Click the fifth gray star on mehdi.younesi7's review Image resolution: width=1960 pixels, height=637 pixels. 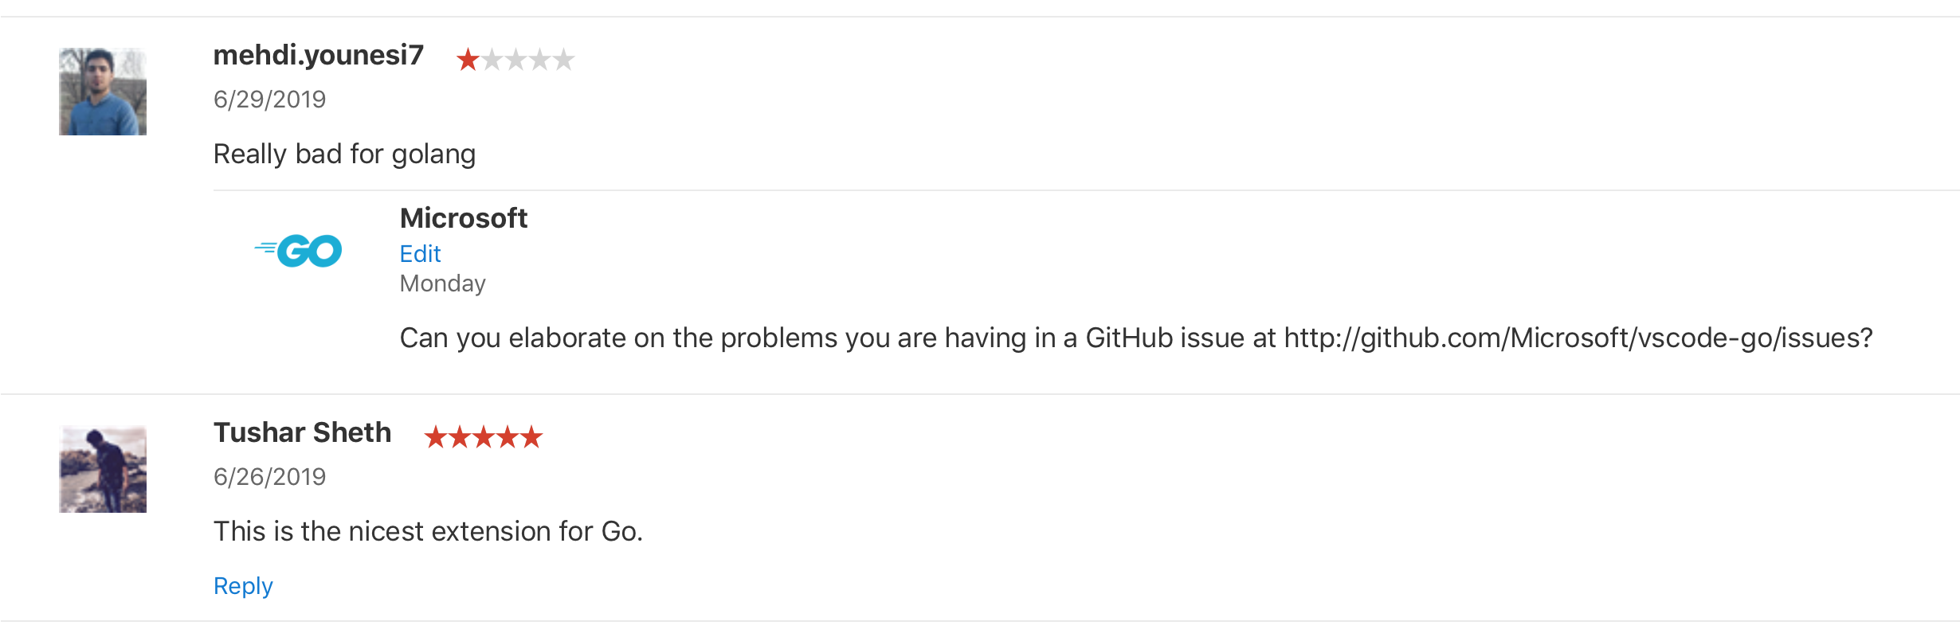pyautogui.click(x=563, y=59)
